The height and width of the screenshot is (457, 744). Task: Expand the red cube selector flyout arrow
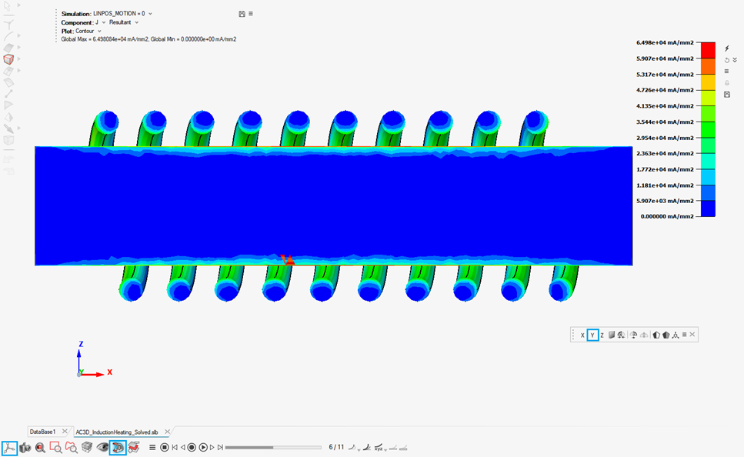[19, 58]
